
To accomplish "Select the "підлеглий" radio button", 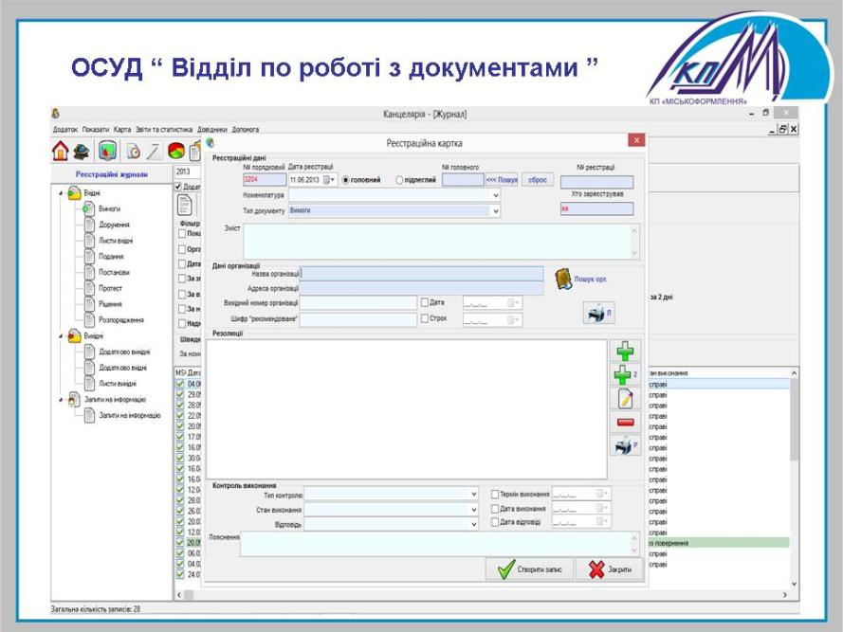I will click(400, 179).
